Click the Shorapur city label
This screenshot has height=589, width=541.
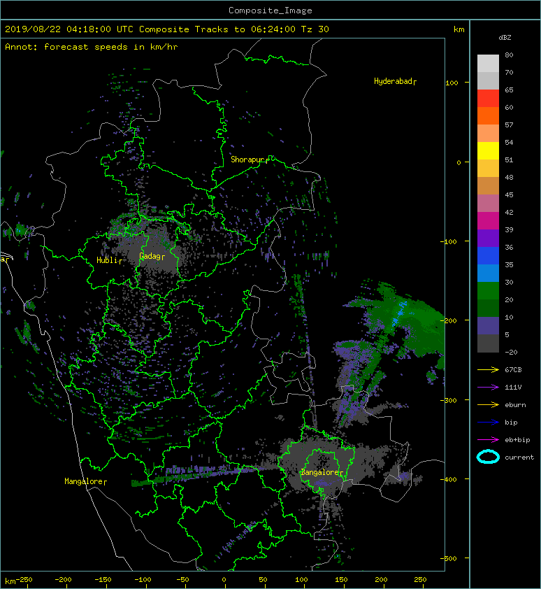[250, 159]
